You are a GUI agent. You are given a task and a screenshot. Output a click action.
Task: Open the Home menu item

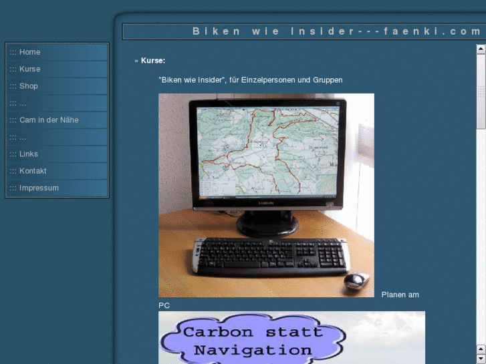point(57,52)
